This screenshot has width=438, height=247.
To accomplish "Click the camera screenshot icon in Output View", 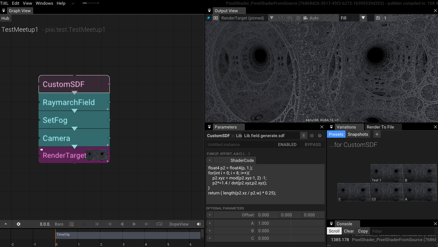I will click(x=378, y=18).
